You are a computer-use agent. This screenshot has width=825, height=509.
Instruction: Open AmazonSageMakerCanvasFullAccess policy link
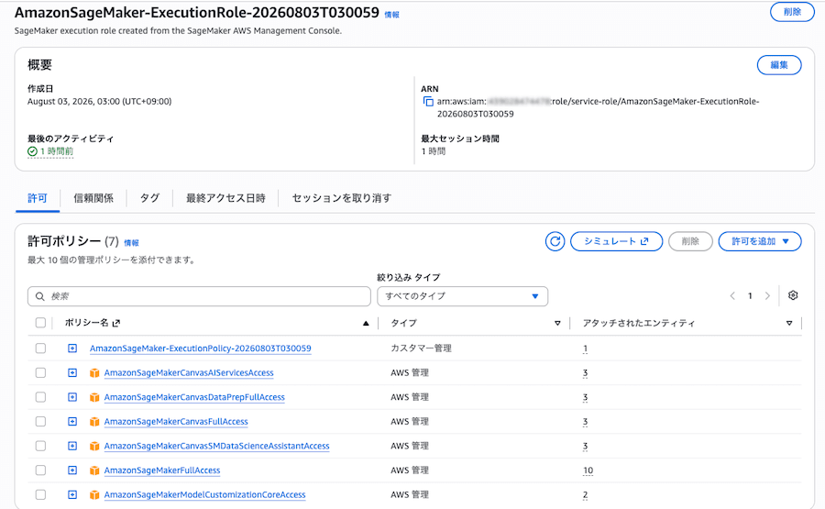point(176,422)
